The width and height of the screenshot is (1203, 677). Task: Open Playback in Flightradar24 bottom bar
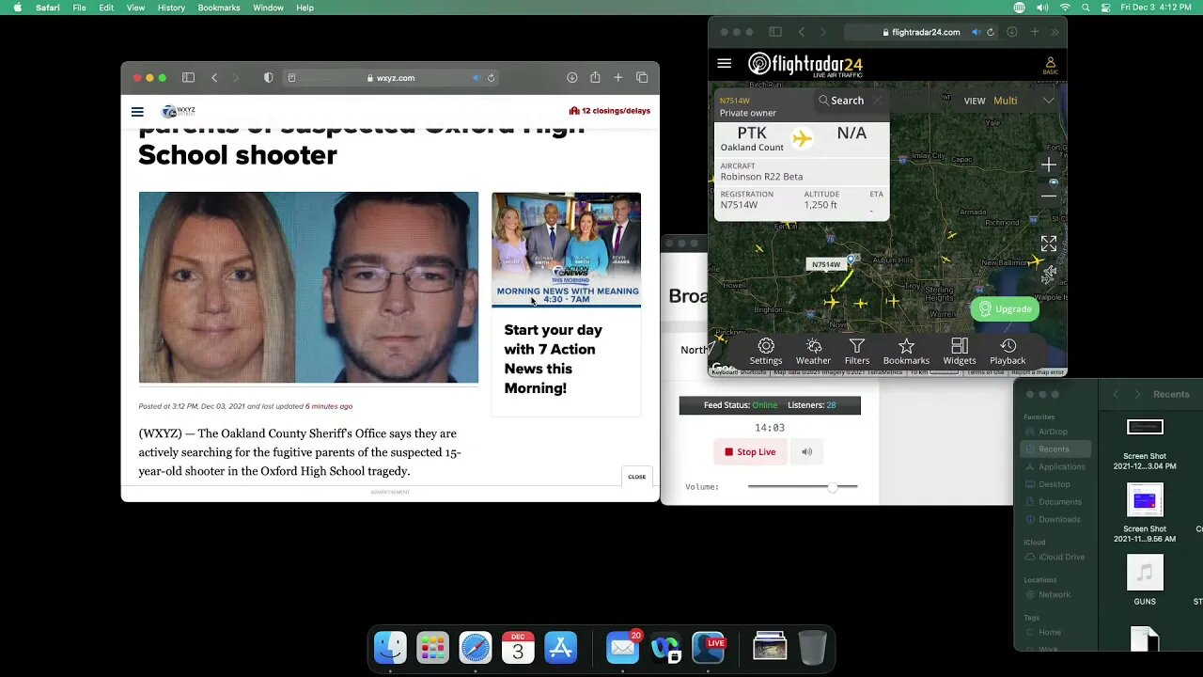[x=1008, y=352]
